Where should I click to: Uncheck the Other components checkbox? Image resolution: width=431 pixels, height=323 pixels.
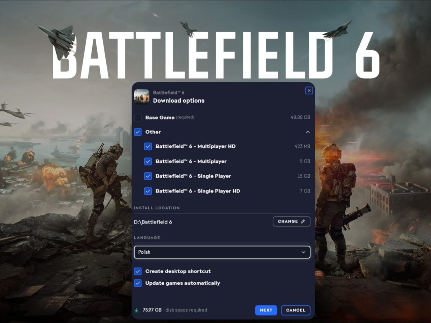[138, 132]
